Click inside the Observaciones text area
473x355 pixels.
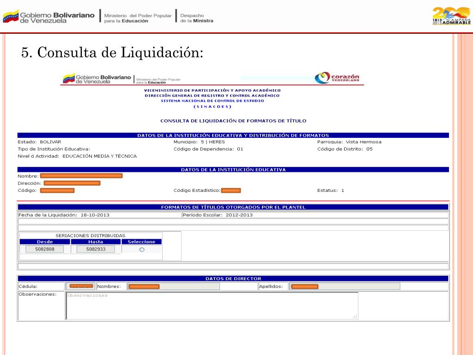coord(212,306)
